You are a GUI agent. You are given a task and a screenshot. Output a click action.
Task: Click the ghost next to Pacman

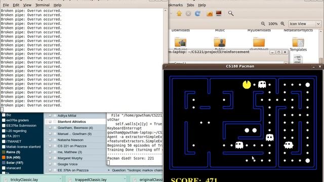(x=262, y=84)
